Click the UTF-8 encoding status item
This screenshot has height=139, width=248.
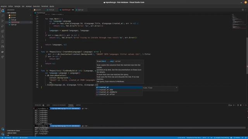pyautogui.click(x=204, y=138)
